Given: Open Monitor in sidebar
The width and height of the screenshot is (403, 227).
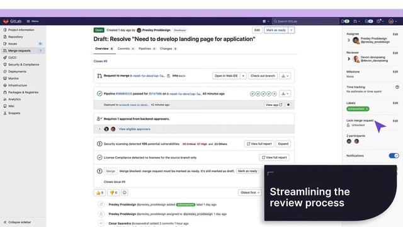Looking at the screenshot, I should tap(13, 78).
